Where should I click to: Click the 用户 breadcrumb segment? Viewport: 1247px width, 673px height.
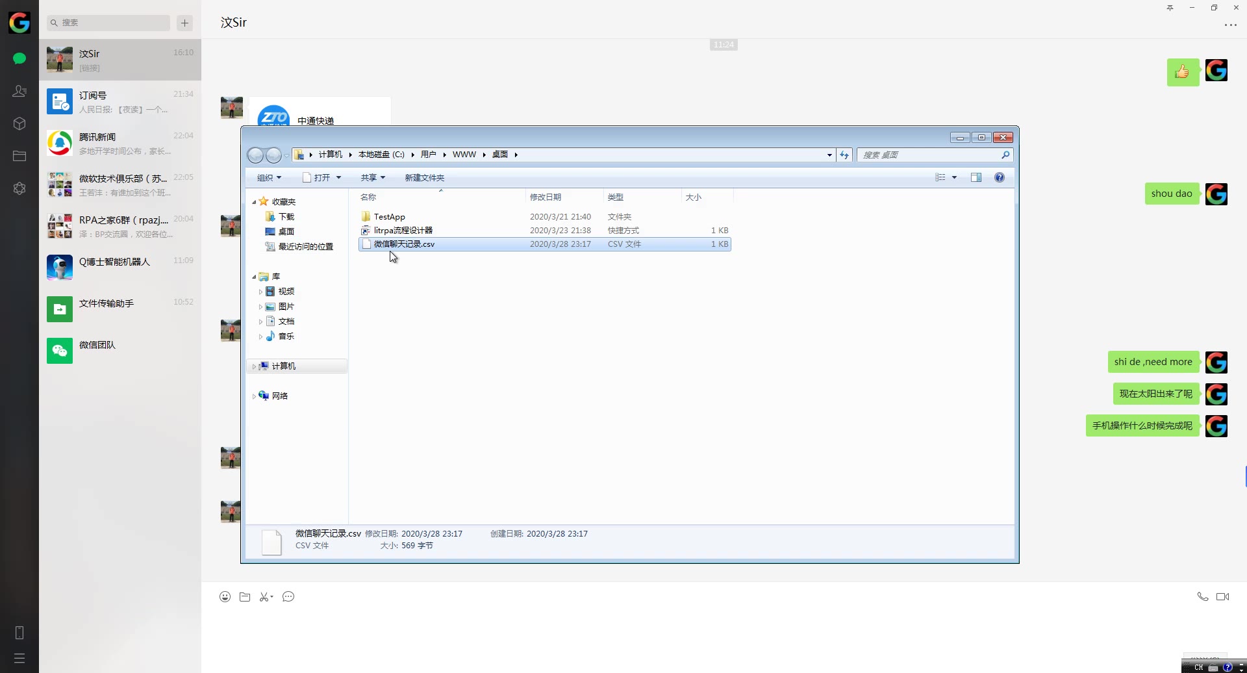click(428, 155)
